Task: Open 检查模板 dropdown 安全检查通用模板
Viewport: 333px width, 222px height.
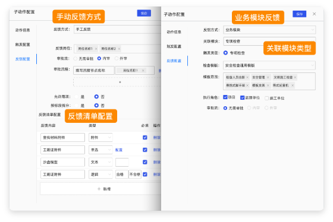Action: [x=269, y=65]
